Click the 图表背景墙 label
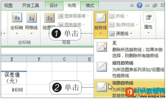 click(x=75, y=16)
